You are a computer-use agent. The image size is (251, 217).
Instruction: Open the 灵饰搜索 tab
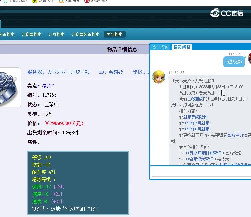(114, 34)
